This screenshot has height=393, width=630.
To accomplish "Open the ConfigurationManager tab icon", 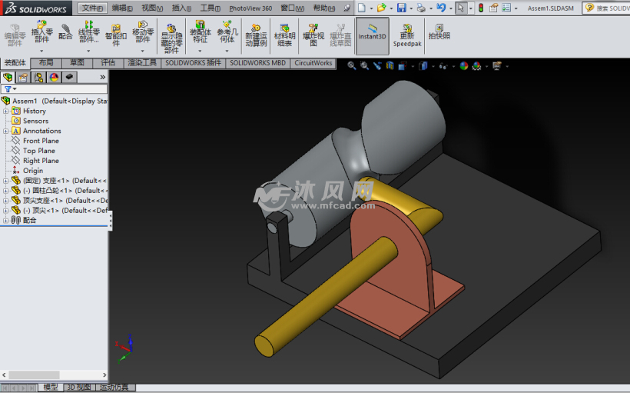I will pyautogui.click(x=38, y=77).
